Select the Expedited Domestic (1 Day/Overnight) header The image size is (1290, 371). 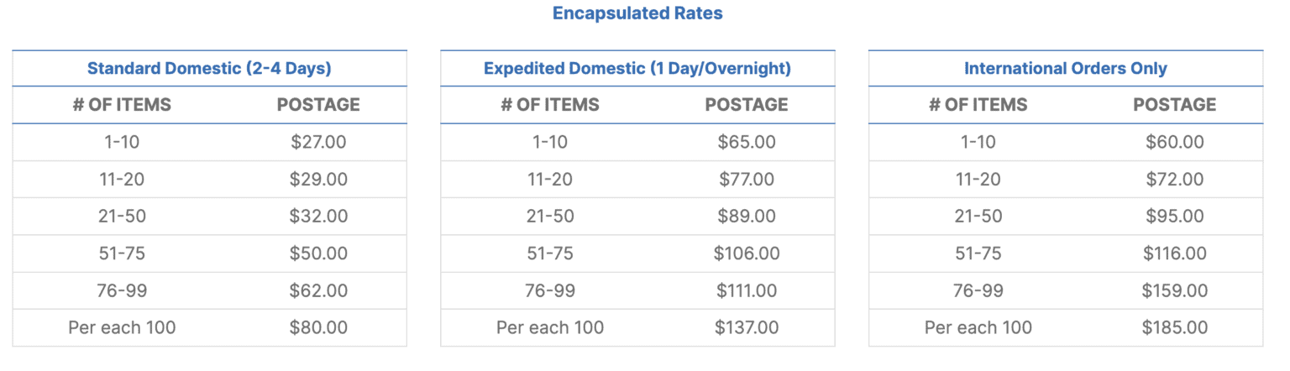click(x=637, y=69)
